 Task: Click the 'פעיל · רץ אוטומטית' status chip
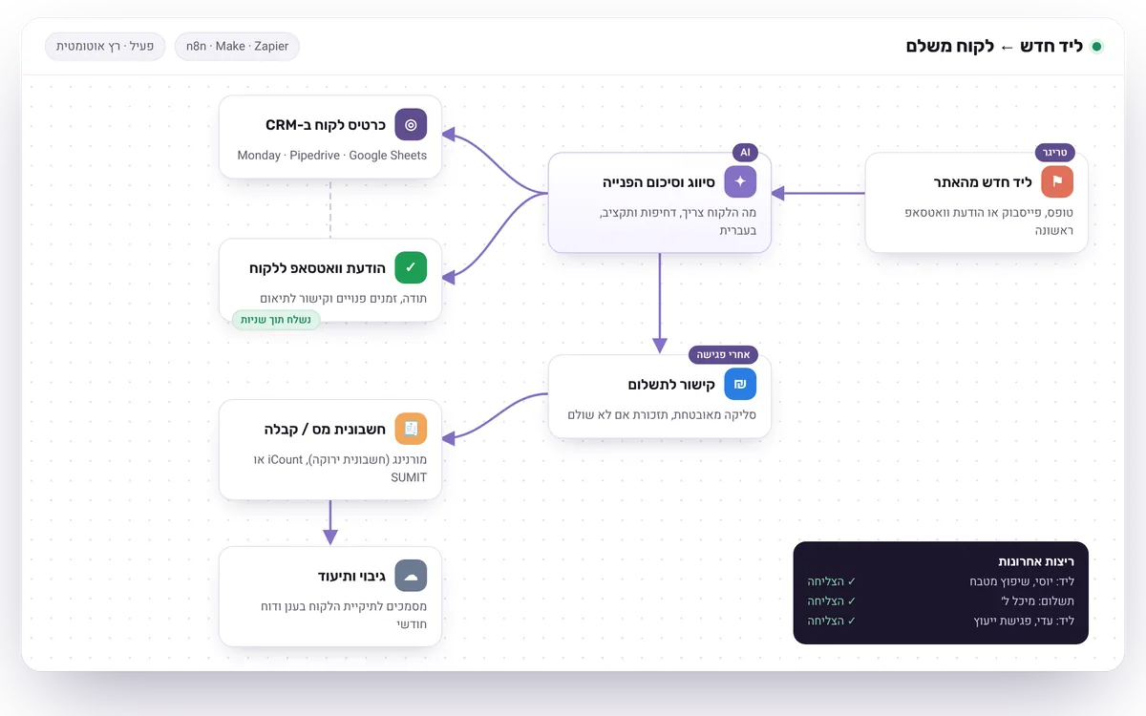105,46
